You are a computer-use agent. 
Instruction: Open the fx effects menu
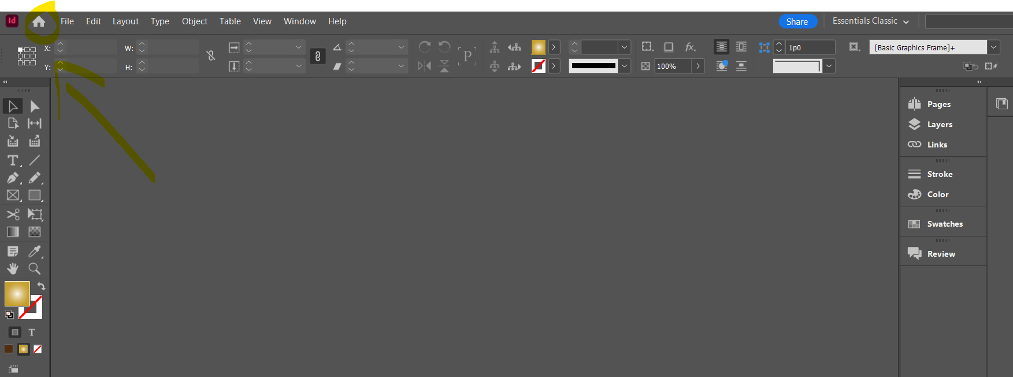(x=690, y=47)
